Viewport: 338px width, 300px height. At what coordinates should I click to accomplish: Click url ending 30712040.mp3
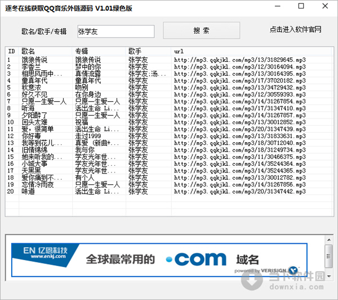coord(240,143)
